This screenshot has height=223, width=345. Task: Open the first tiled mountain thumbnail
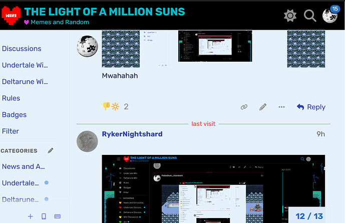[121, 49]
